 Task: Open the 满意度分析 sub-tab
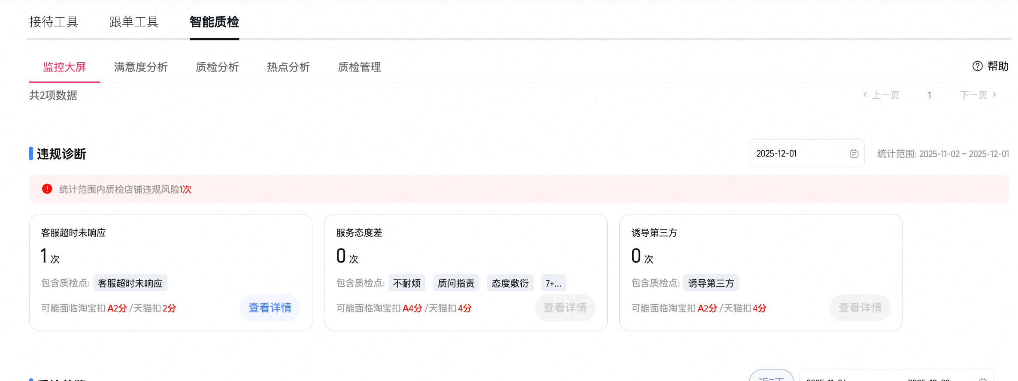coord(141,67)
